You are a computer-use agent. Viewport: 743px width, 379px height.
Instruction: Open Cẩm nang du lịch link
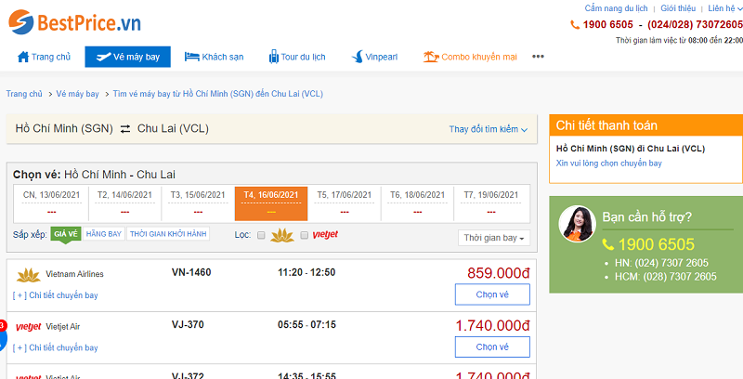click(x=616, y=8)
